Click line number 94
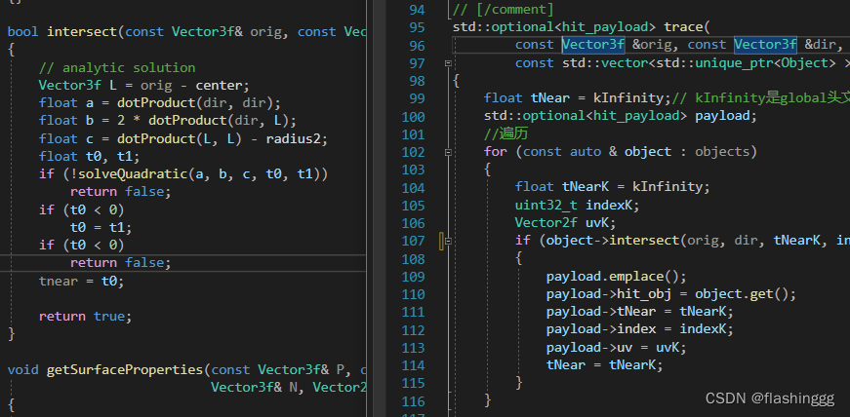This screenshot has width=850, height=417. click(x=418, y=11)
